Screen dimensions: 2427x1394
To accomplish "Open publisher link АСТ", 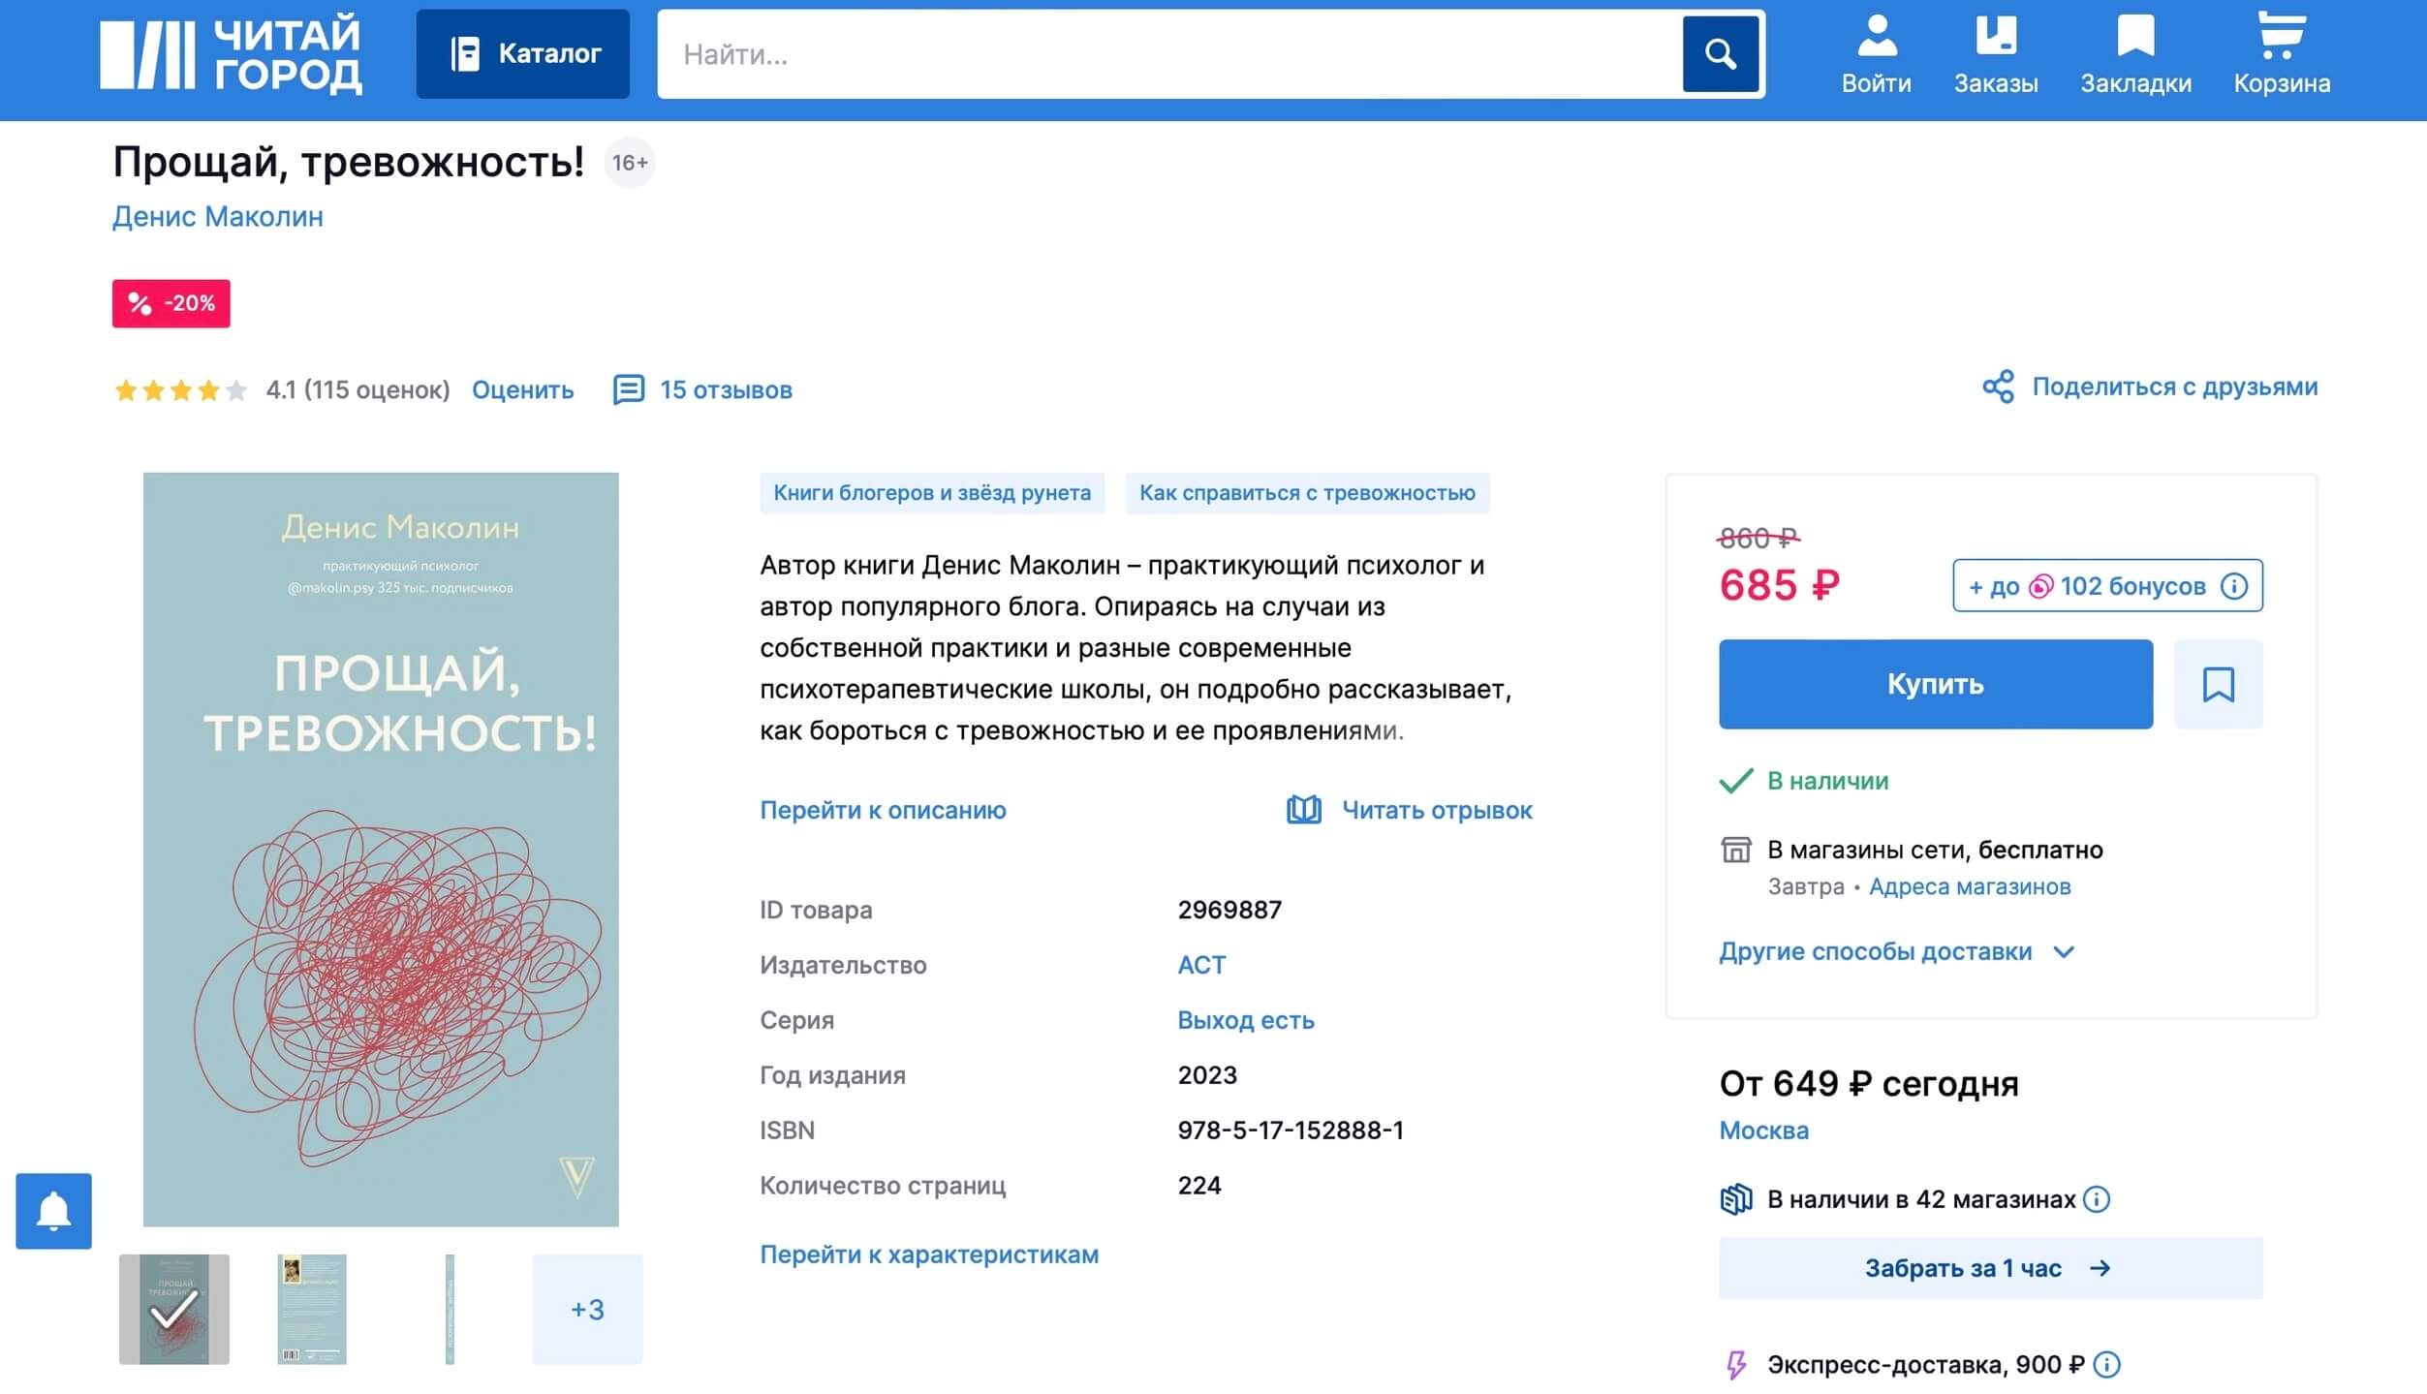I will tap(1201, 965).
